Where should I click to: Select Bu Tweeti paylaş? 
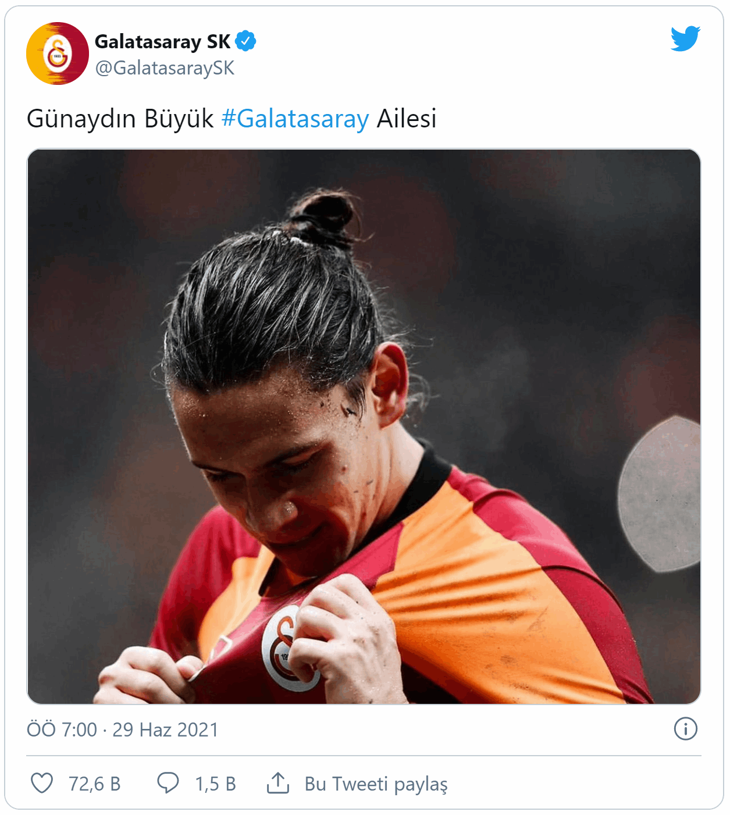tap(376, 784)
